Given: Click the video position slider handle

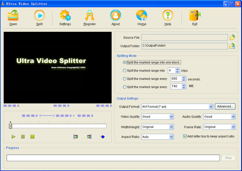Looking at the screenshot, I should [10, 126].
